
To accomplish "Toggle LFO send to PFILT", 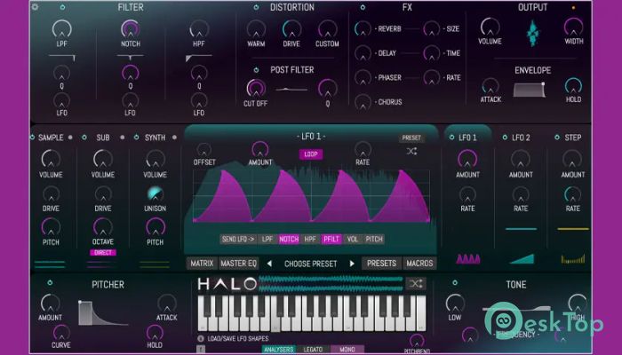I will point(331,239).
